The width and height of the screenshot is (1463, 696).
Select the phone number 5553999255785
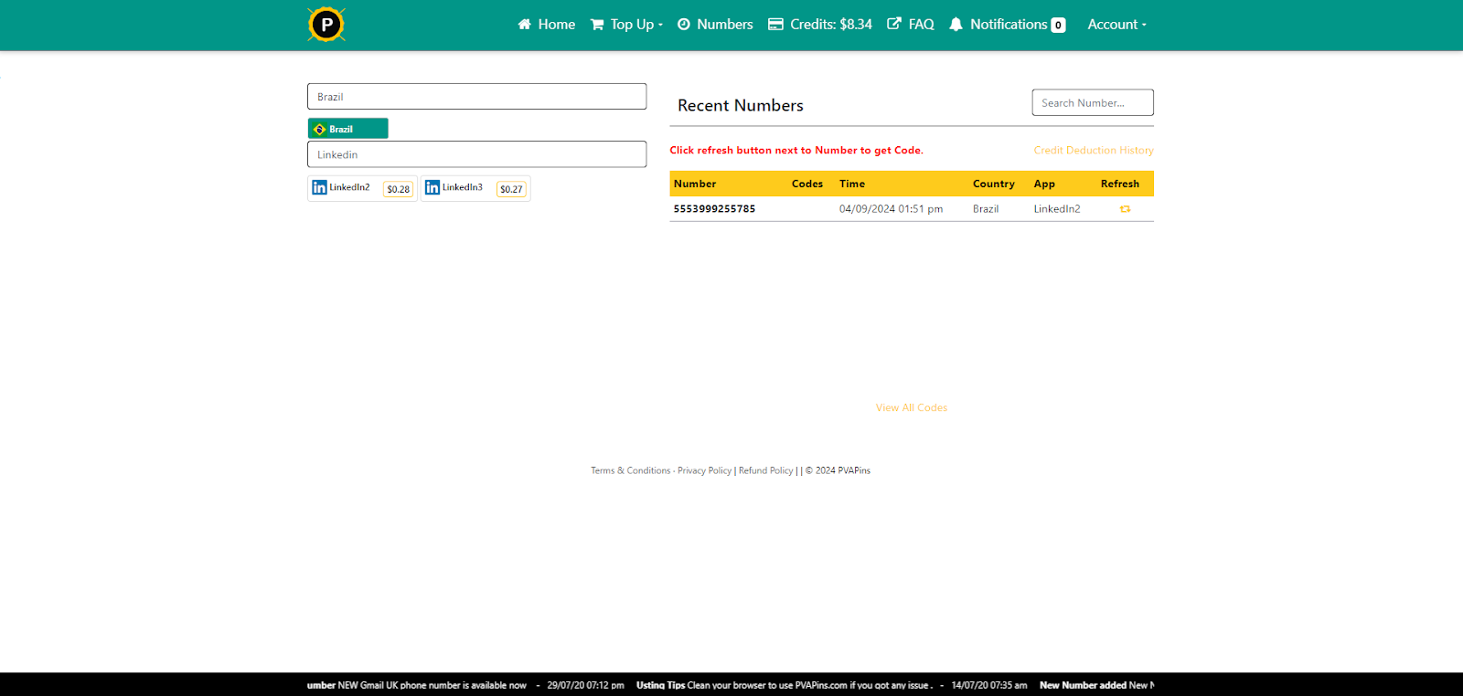pos(714,209)
